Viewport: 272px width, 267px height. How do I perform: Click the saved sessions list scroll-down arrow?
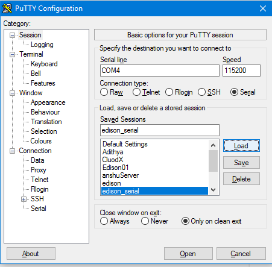[x=213, y=189]
